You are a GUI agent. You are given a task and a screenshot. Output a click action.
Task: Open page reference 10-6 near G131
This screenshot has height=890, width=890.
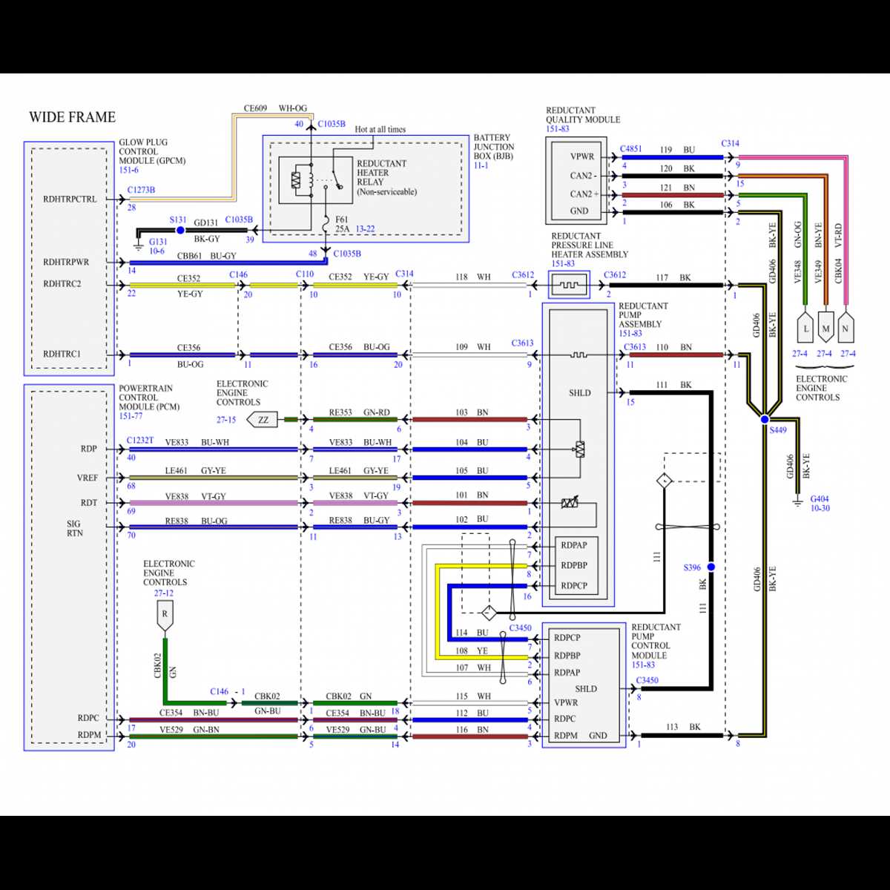[x=157, y=251]
